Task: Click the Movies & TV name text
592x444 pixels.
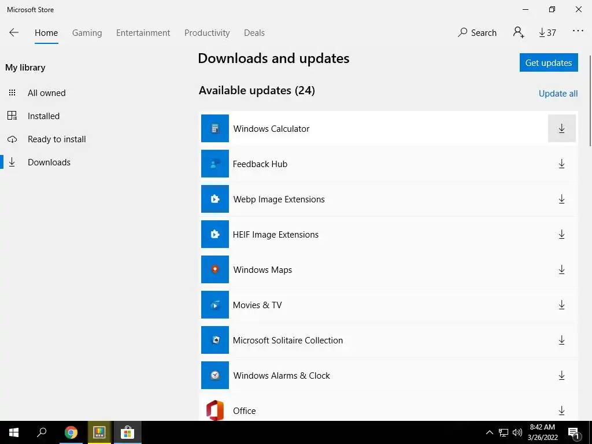Action: [x=257, y=305]
